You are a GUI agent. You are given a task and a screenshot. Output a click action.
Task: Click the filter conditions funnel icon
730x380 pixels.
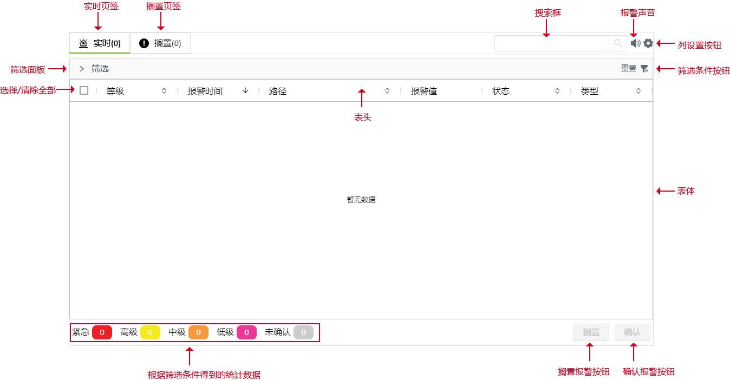click(644, 69)
